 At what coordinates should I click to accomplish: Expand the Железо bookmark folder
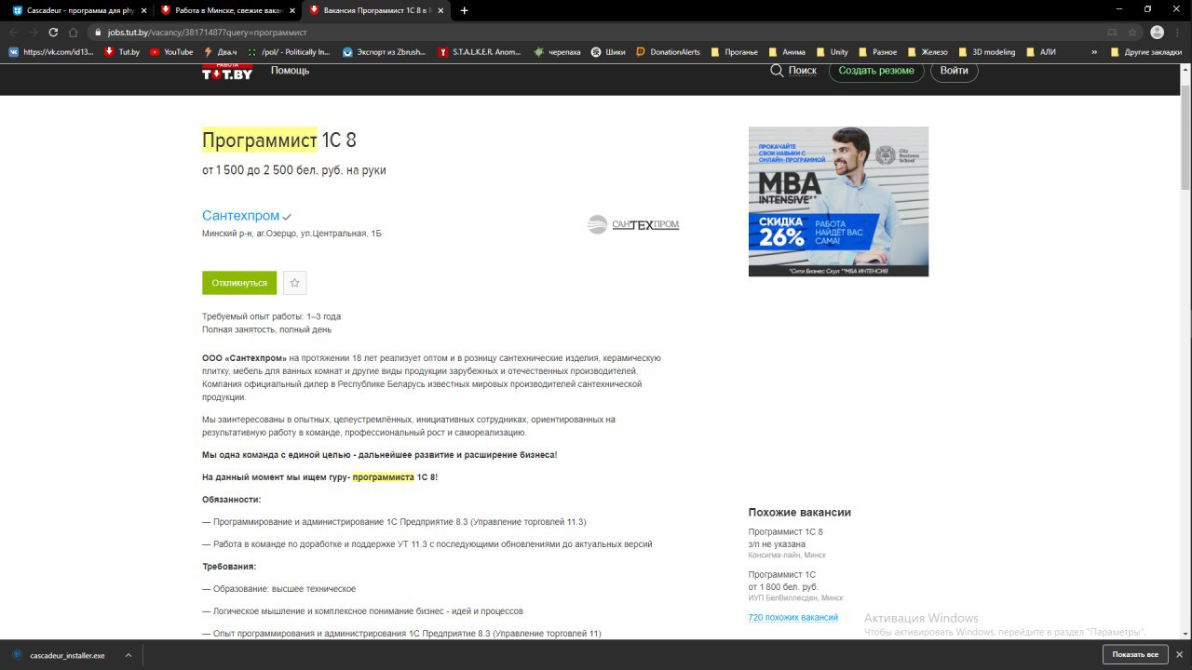[928, 52]
